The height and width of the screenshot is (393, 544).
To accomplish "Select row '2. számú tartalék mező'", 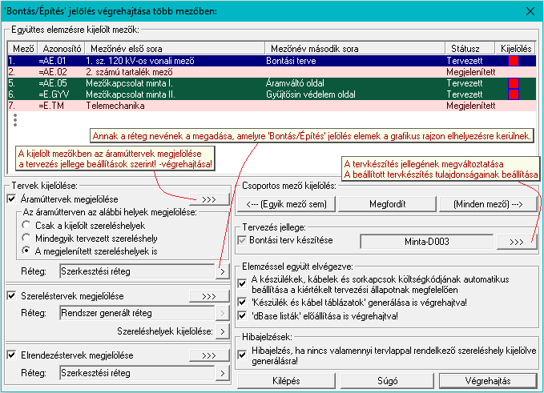I will click(272, 72).
